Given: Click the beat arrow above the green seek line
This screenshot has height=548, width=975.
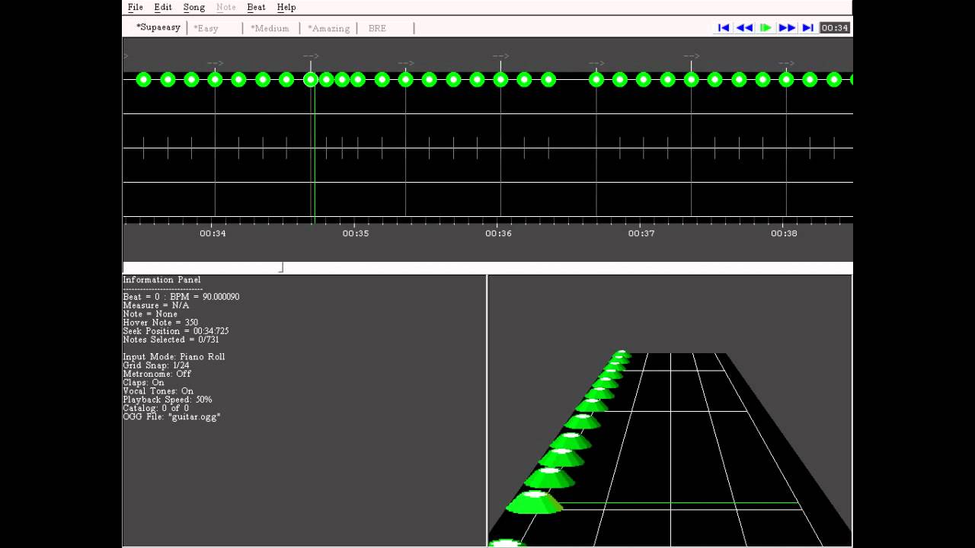Looking at the screenshot, I should (x=311, y=56).
